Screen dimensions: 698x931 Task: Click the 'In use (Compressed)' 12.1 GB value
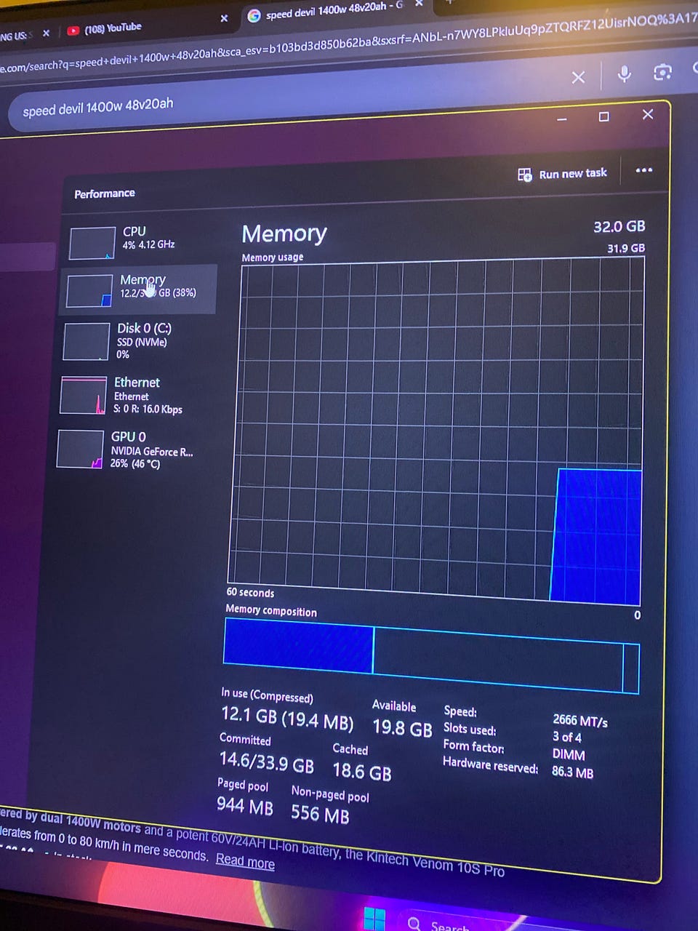(x=287, y=718)
